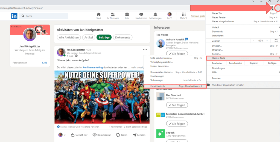Open Markus Inzinger reactions list
Viewport: 280px width, 142px height.
78,127
